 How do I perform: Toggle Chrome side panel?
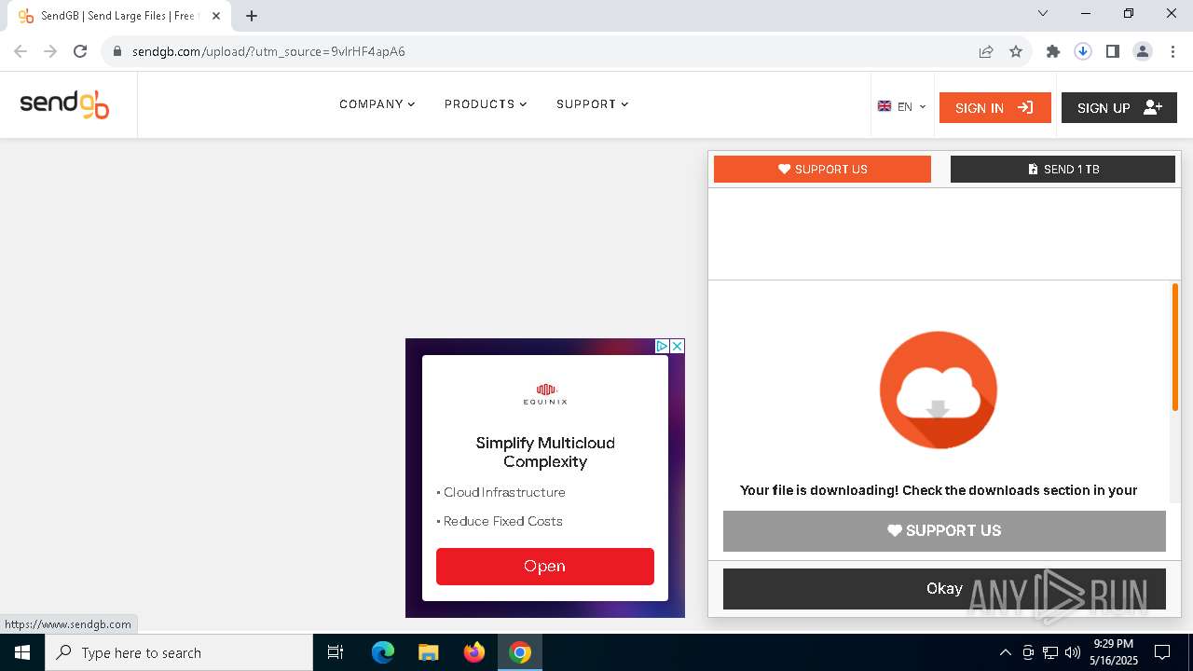coord(1113,51)
